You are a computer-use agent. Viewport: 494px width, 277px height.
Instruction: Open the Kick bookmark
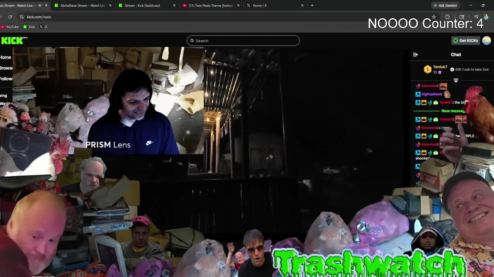pyautogui.click(x=29, y=27)
